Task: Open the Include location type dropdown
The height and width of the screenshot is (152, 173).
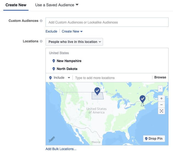Action: 59,78
